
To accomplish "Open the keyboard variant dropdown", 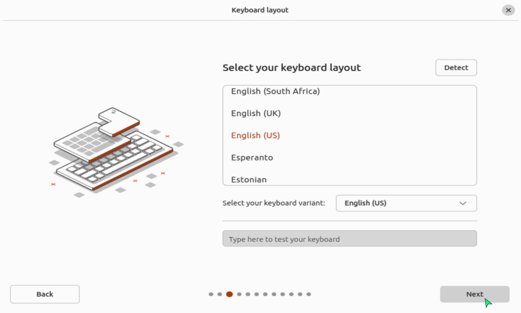I will tap(406, 203).
